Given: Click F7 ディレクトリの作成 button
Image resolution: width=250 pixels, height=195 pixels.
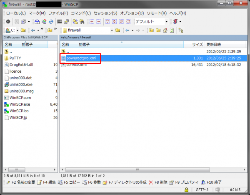Looking at the screenshot, I should (x=125, y=182).
